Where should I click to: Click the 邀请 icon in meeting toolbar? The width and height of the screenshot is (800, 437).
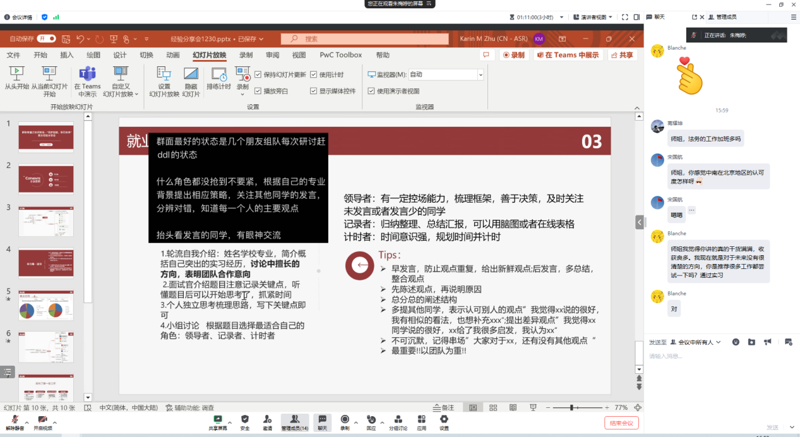tap(268, 419)
